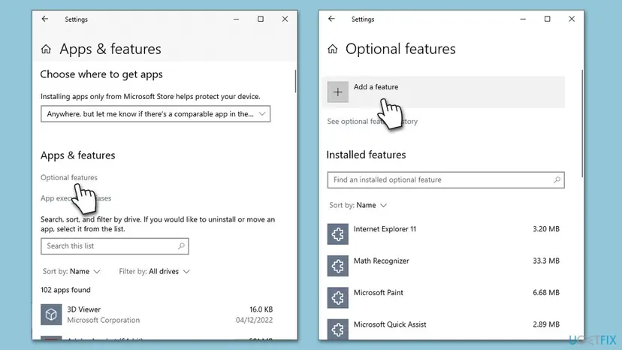Open the Optional features link
Image resolution: width=622 pixels, height=350 pixels.
[69, 177]
